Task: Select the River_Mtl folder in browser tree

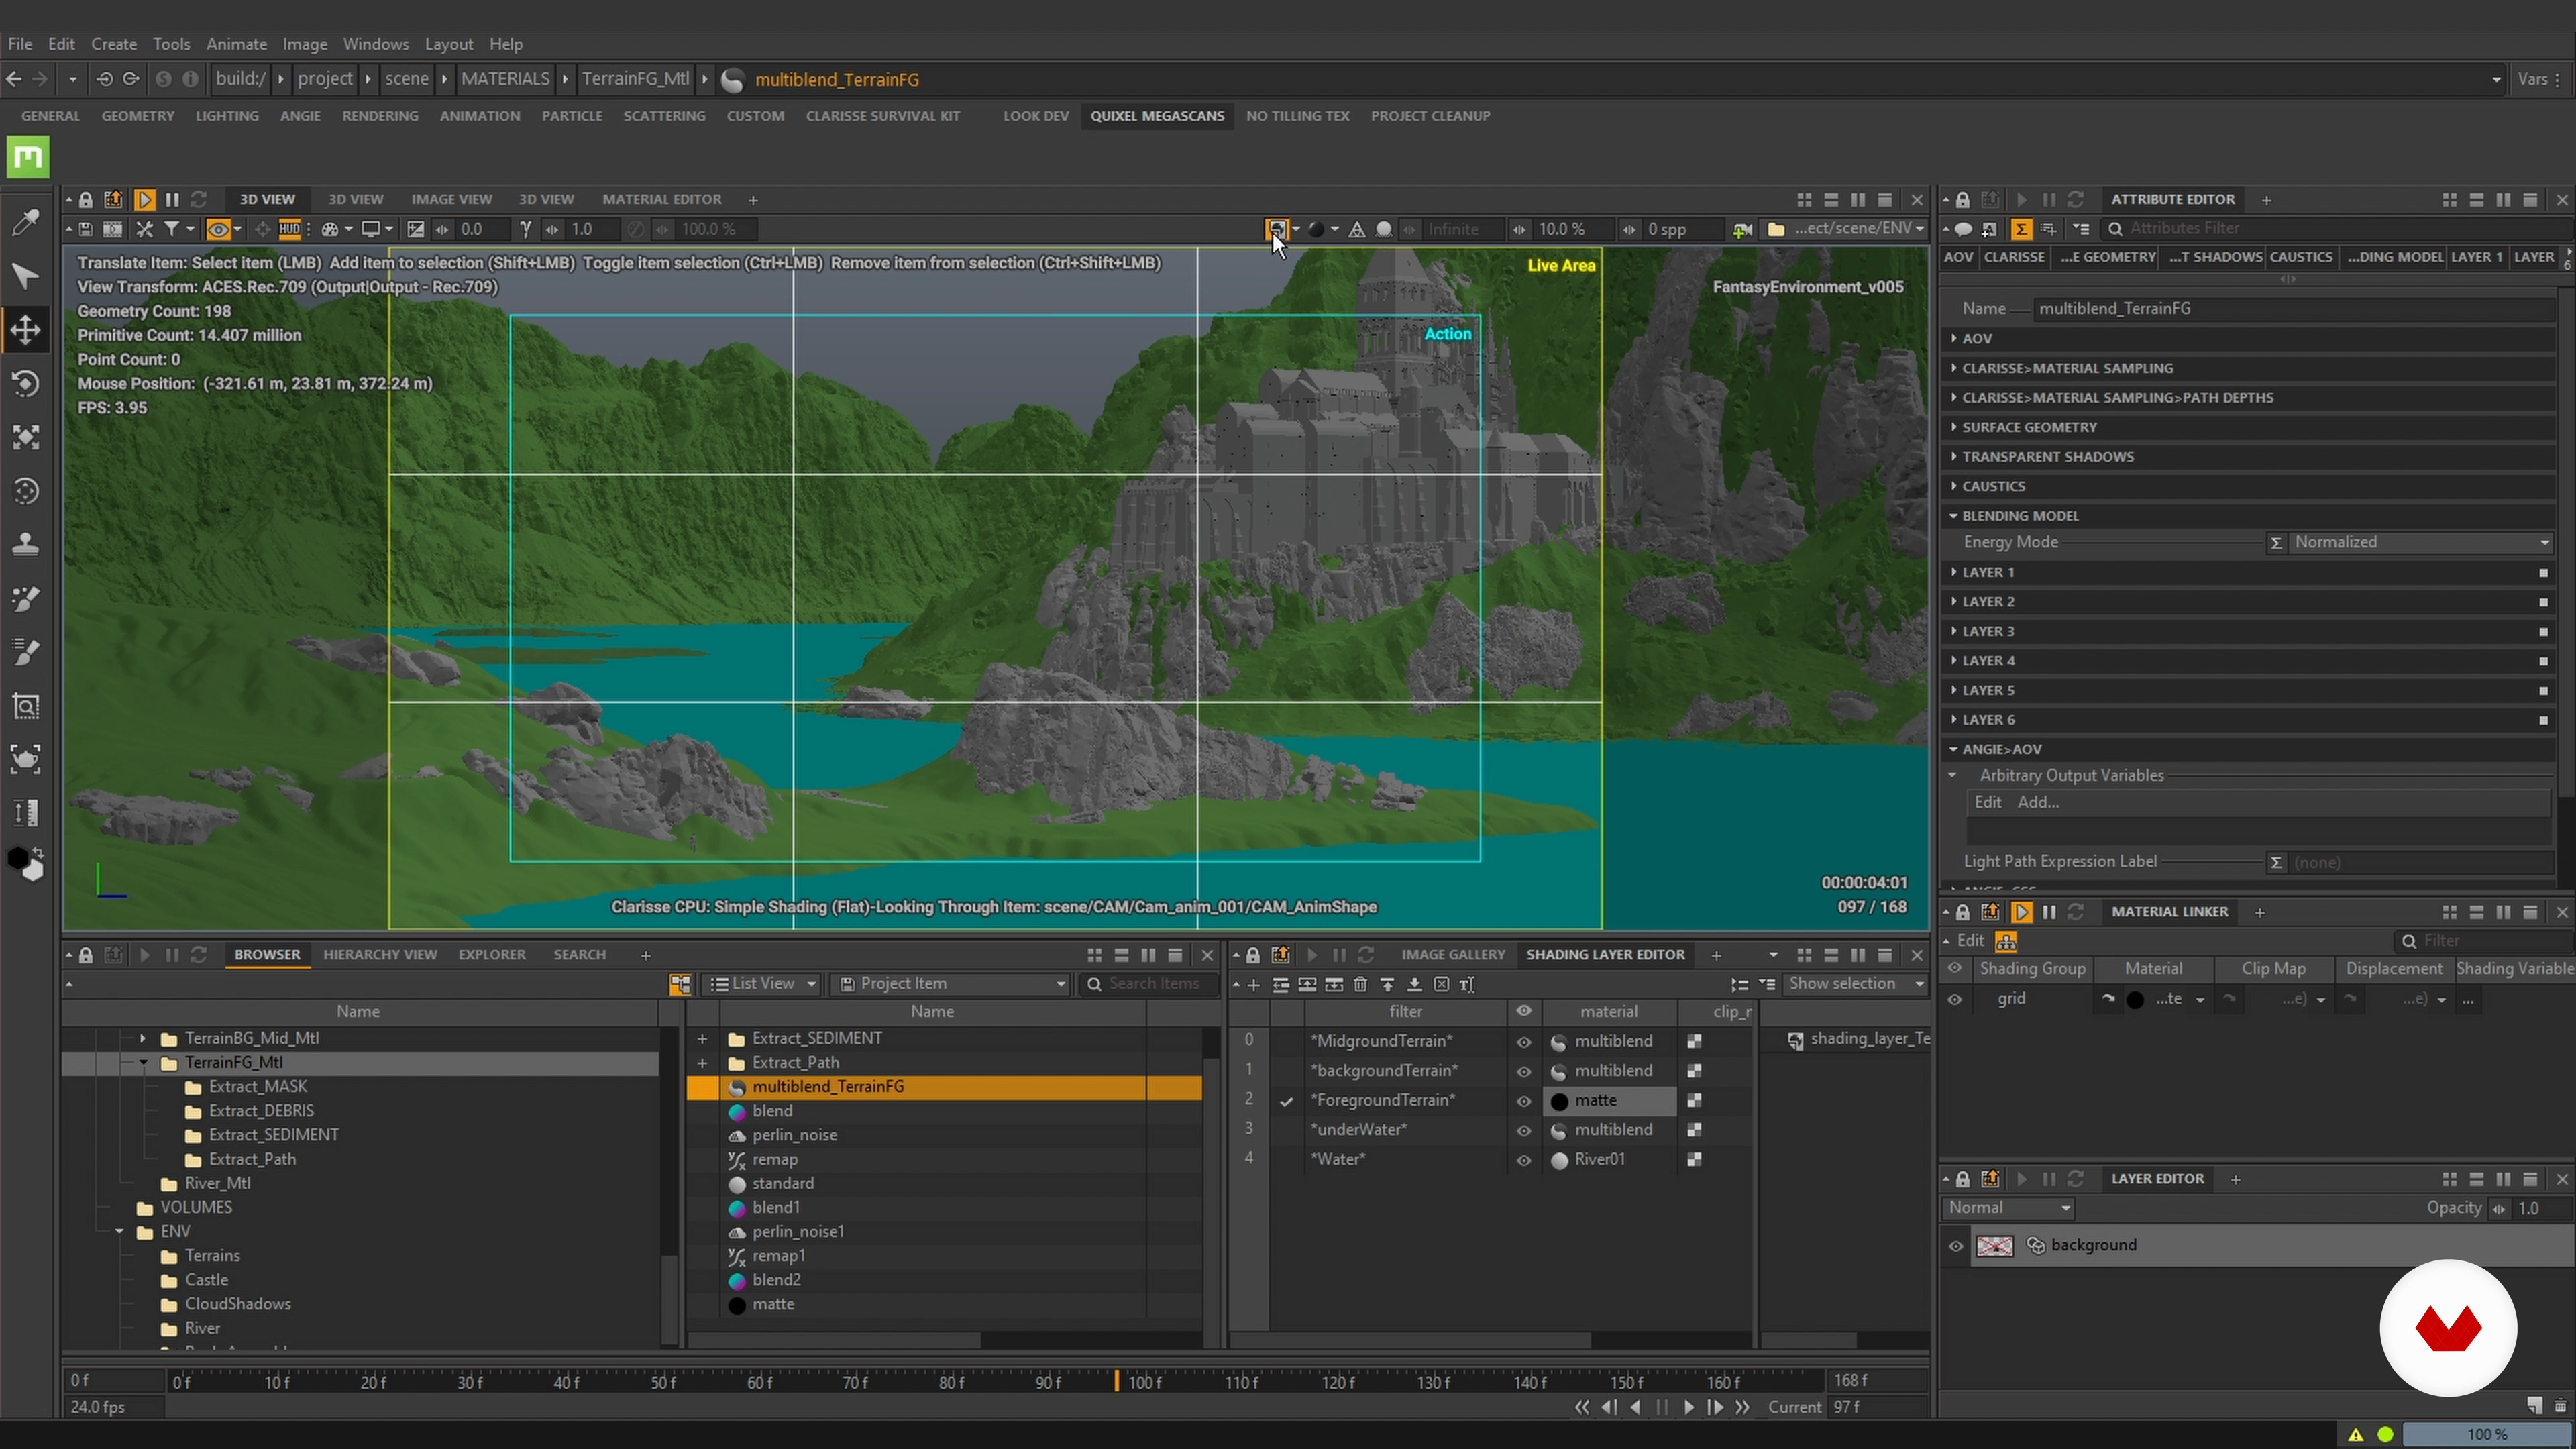Action: (218, 1183)
